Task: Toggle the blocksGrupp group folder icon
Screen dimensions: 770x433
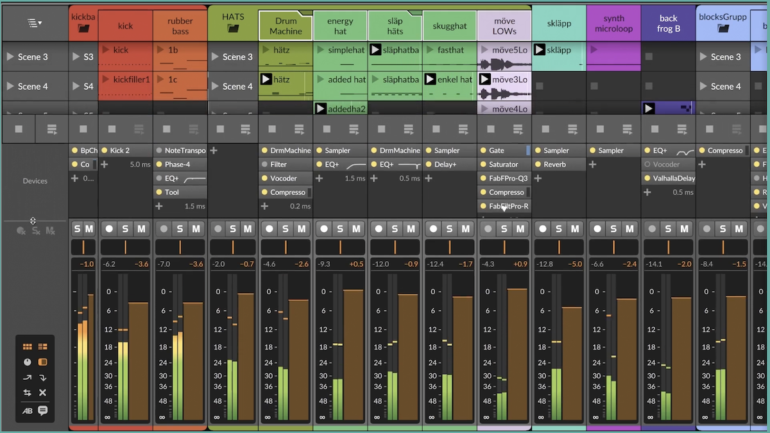Action: 723,29
